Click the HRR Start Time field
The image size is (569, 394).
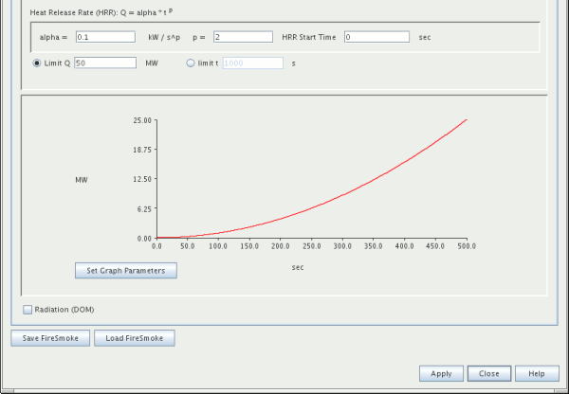pos(376,37)
